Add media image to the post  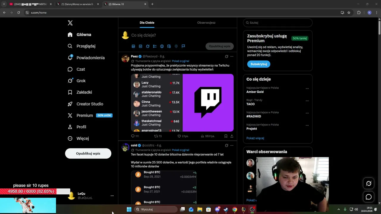click(133, 46)
